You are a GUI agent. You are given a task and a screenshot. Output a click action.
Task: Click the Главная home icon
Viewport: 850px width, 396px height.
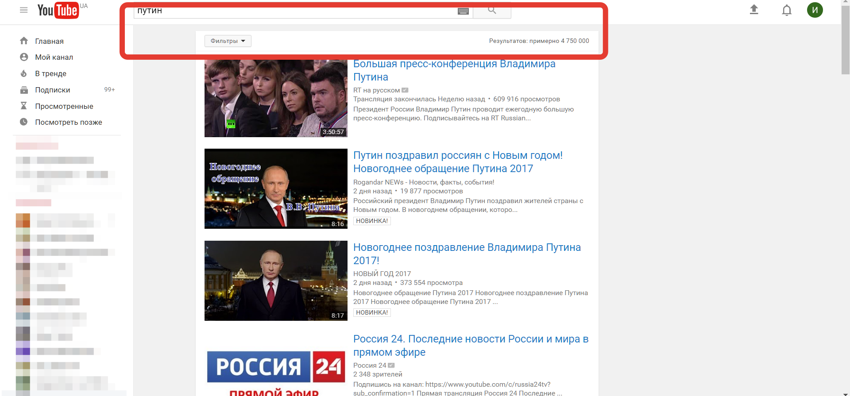coord(24,41)
